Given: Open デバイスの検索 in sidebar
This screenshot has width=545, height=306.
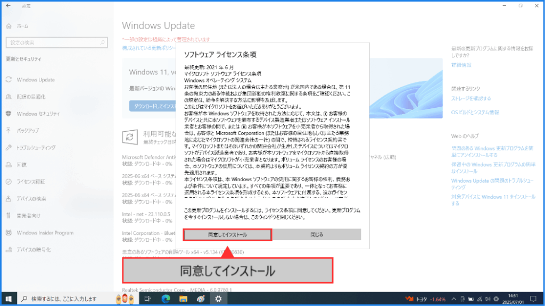Looking at the screenshot, I should pos(31,199).
